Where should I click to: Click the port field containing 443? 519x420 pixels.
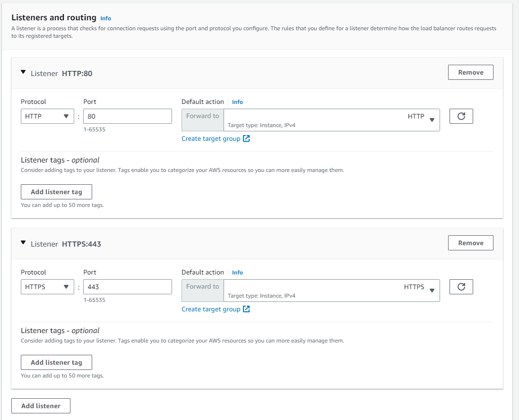(x=128, y=287)
